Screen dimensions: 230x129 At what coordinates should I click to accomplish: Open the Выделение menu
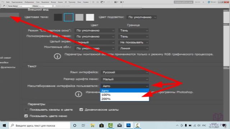click(45, 2)
